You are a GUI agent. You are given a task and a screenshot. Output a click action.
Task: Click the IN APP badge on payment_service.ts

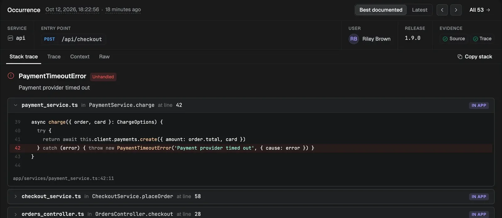pyautogui.click(x=479, y=105)
